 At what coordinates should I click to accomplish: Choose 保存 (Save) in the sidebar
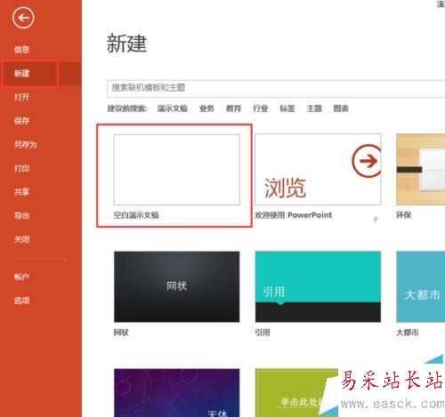(21, 121)
